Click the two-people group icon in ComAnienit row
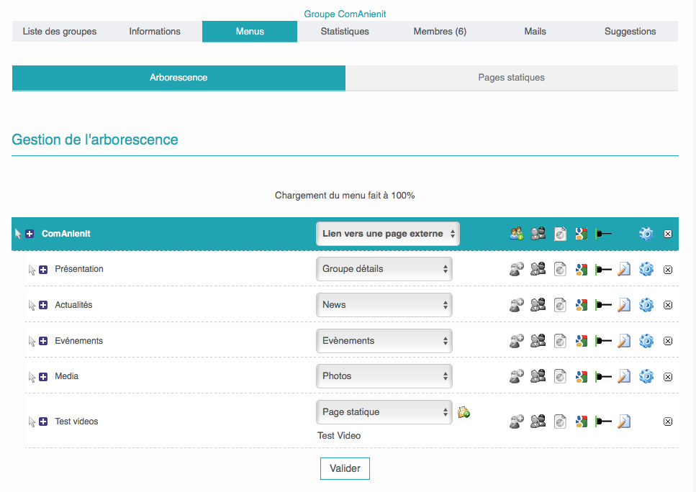 [x=538, y=234]
